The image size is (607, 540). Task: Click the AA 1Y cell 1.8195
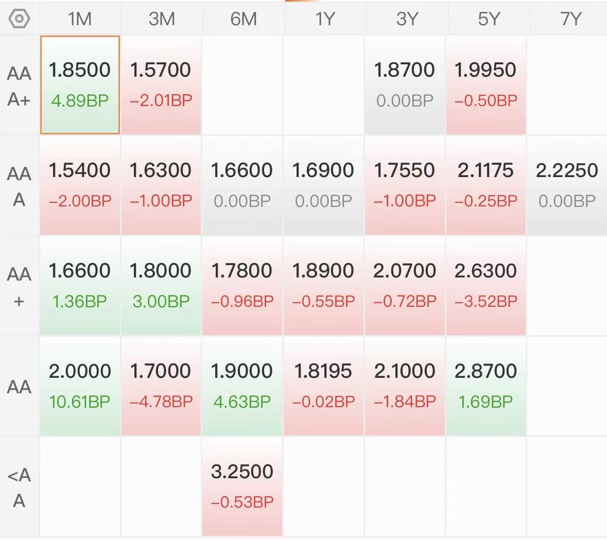[323, 386]
